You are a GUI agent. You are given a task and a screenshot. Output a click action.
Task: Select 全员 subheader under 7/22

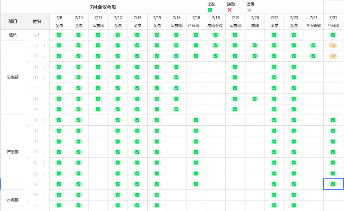(x=274, y=26)
